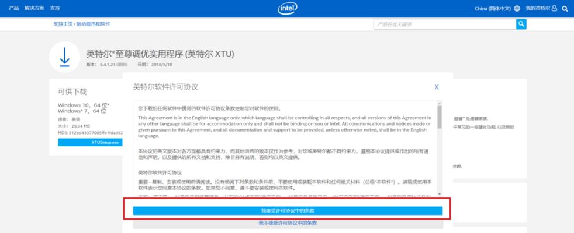Click the English paragraph starting 'This Agreement'
574x233 pixels.
pos(285,127)
